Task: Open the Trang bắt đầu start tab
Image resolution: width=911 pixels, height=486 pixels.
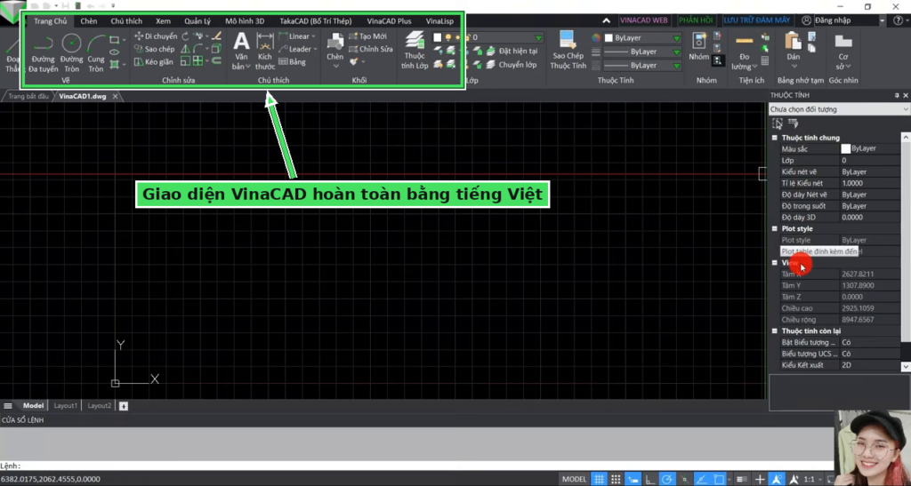Action: tap(28, 96)
